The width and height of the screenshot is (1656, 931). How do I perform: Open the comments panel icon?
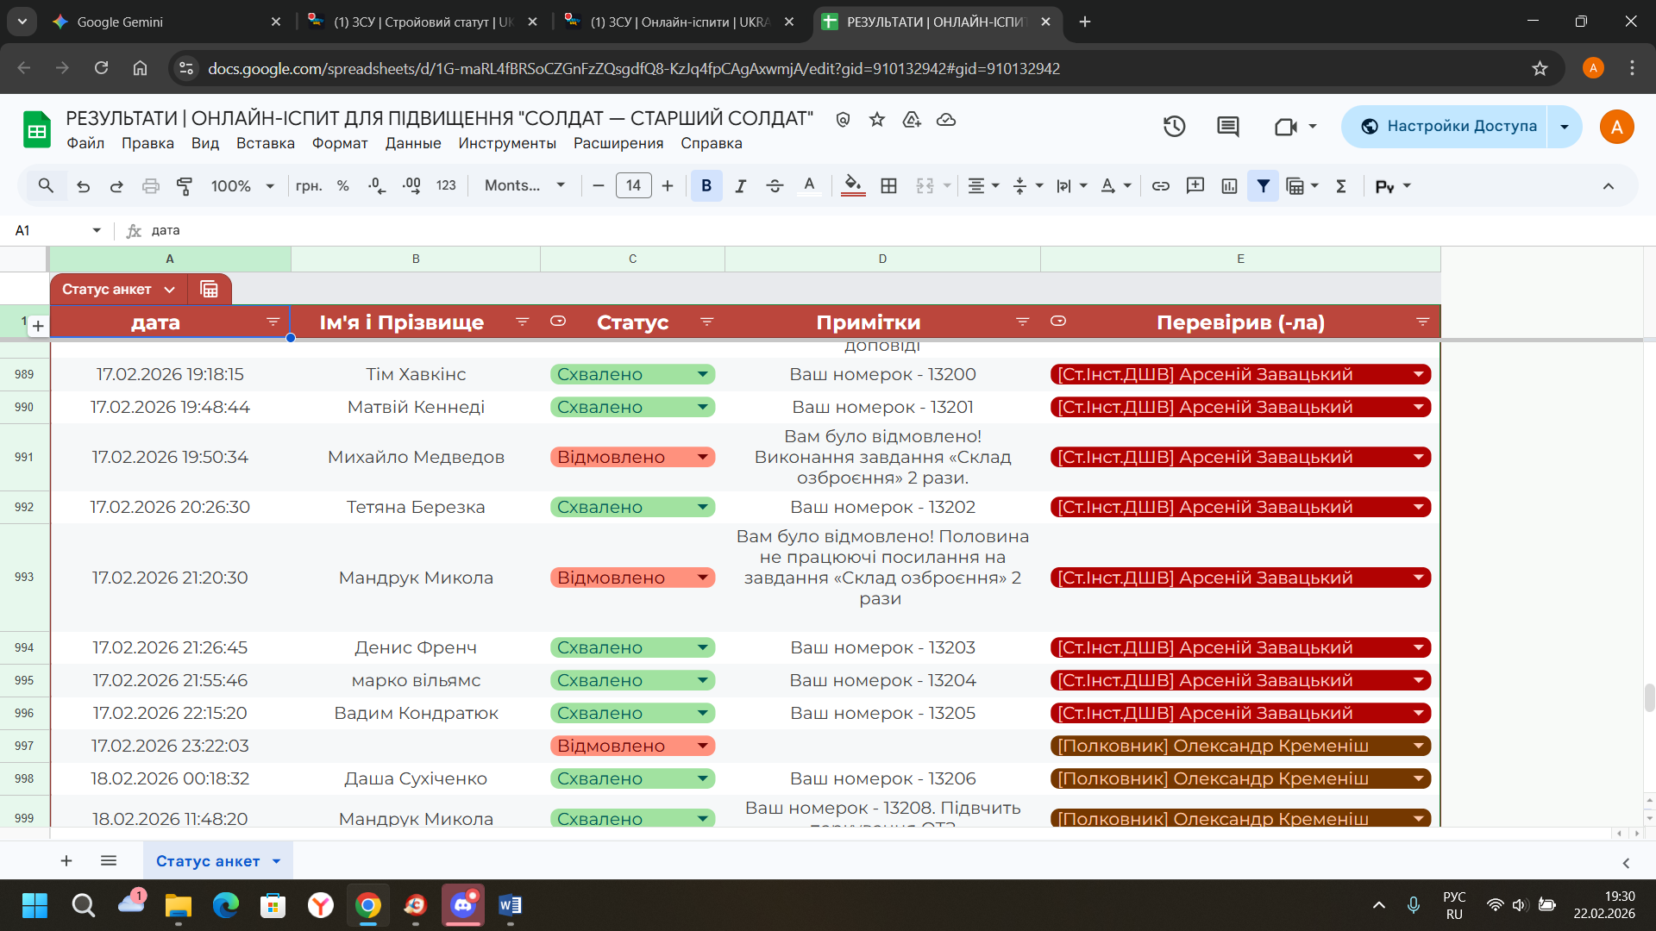pos(1227,127)
